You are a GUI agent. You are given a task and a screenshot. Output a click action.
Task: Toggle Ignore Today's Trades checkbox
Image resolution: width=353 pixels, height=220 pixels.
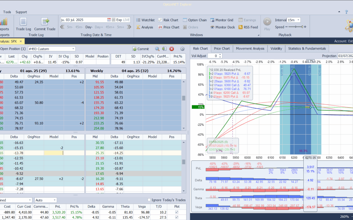(x=149, y=200)
